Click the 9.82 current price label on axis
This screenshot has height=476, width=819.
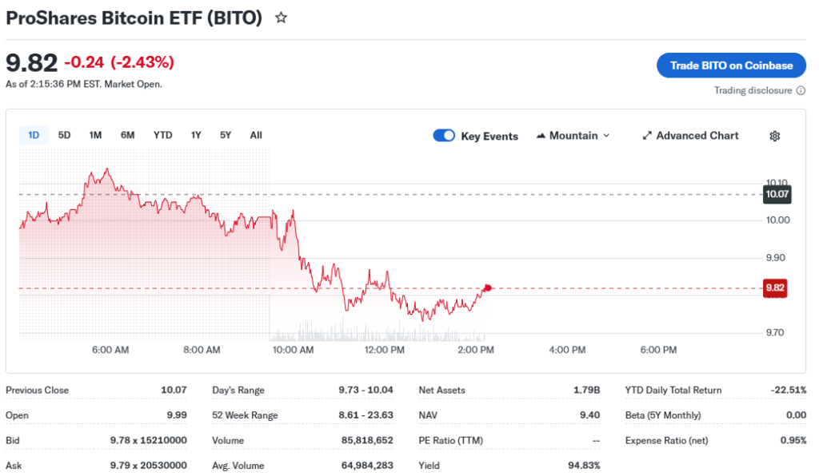776,288
